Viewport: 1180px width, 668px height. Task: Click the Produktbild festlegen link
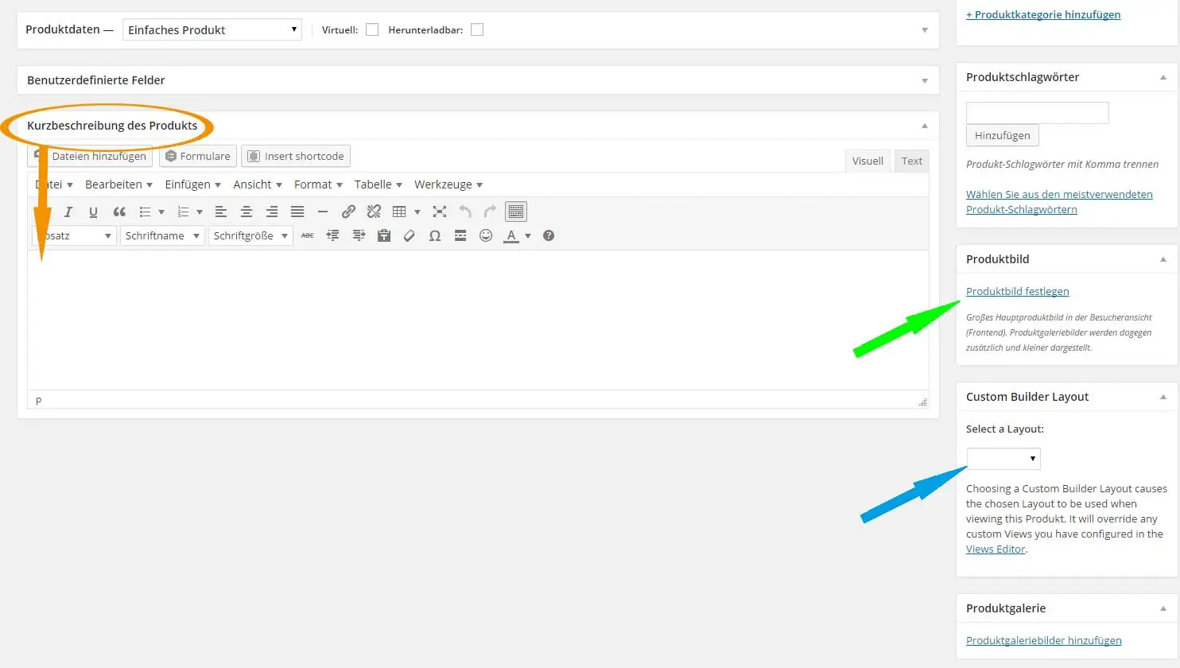point(1017,291)
